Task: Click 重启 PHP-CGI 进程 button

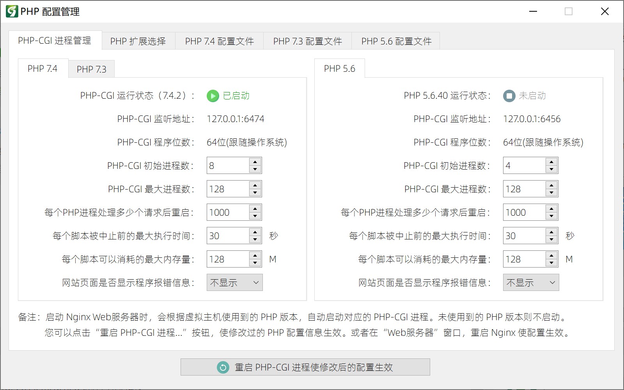Action: point(305,367)
